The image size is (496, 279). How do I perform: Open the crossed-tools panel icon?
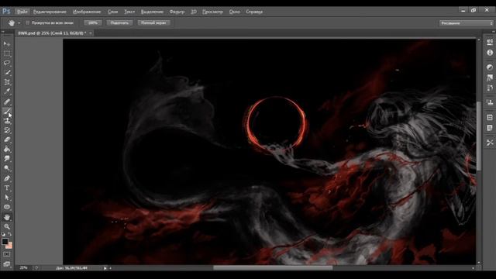[x=490, y=143]
